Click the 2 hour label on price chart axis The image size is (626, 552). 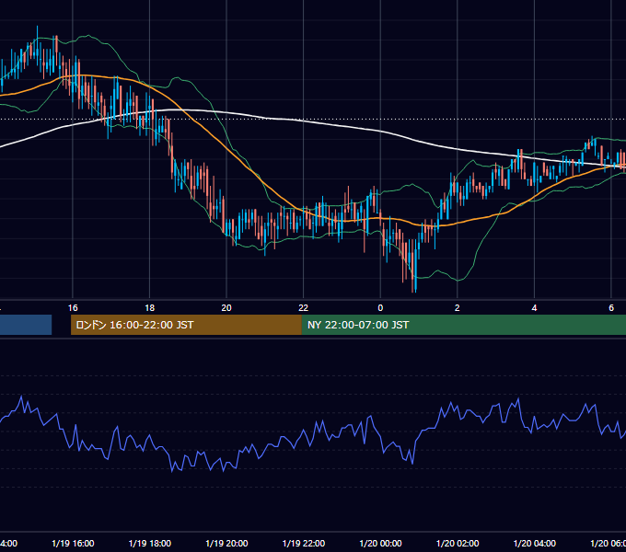458,308
